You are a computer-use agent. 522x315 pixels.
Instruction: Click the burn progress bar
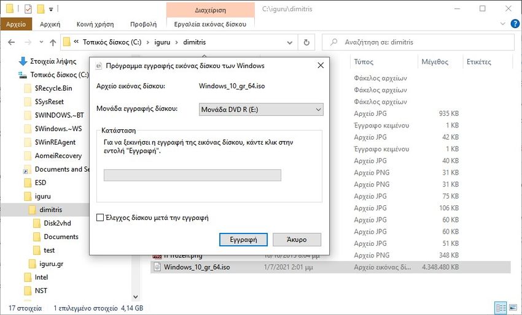(192, 175)
